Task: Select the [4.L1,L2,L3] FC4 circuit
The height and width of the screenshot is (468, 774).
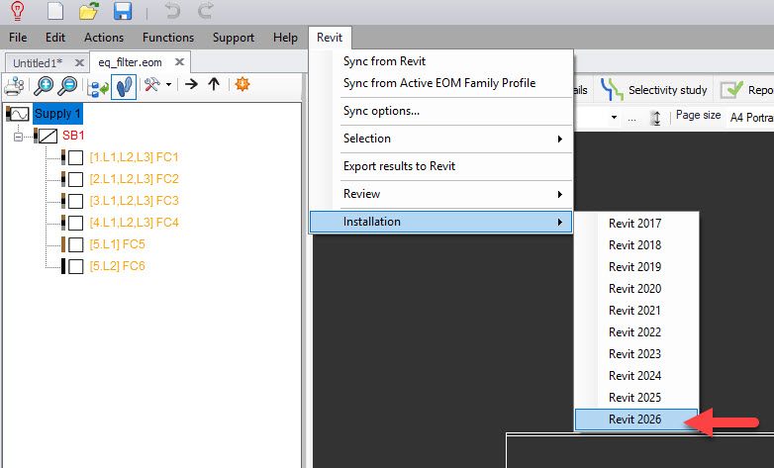Action: [x=134, y=223]
